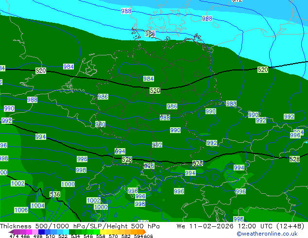The image size is (308, 238).
Task: Click the 536 thickness contour label
Action: click(55, 194)
